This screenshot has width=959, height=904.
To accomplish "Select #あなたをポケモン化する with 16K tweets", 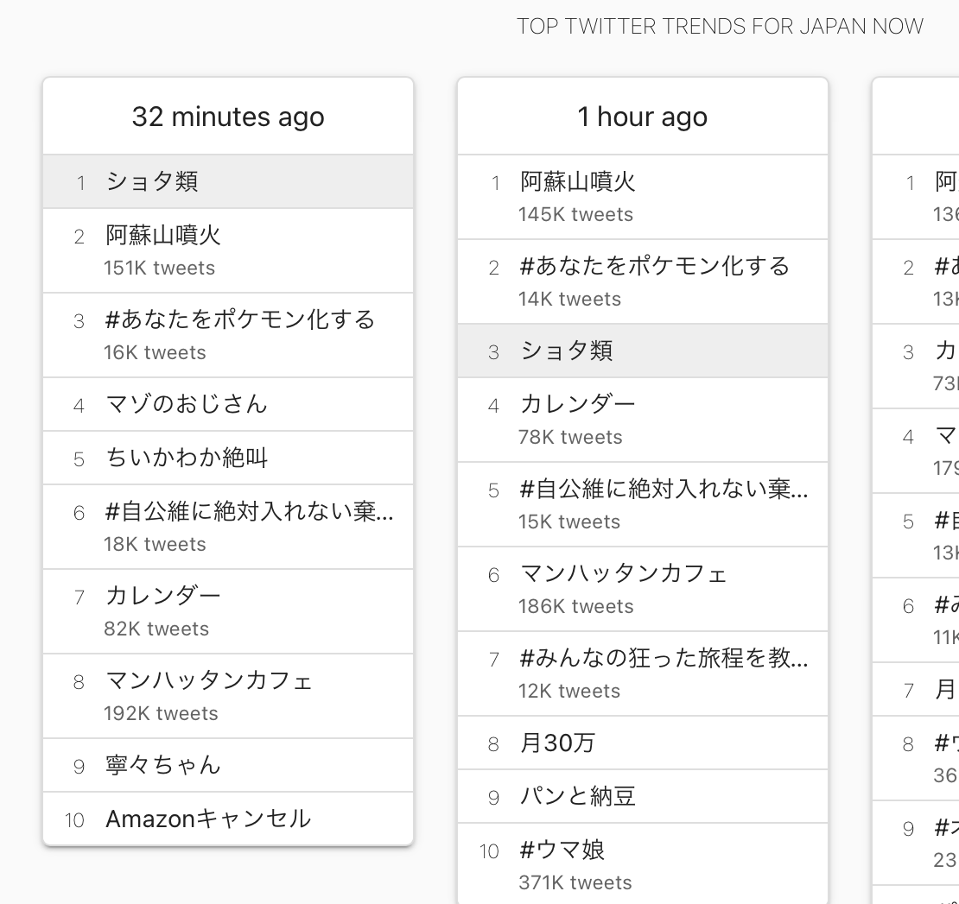I will [x=228, y=335].
